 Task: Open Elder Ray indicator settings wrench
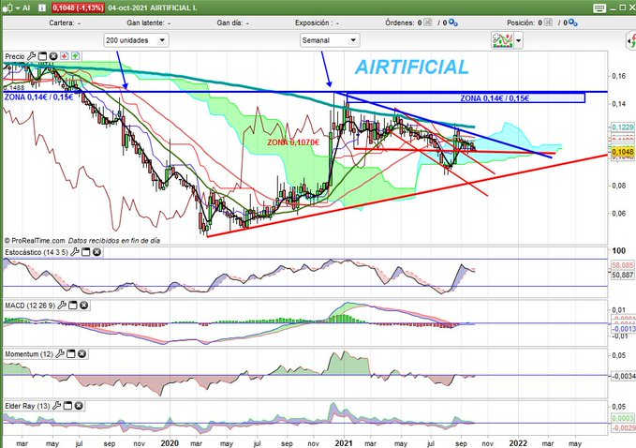click(57, 406)
